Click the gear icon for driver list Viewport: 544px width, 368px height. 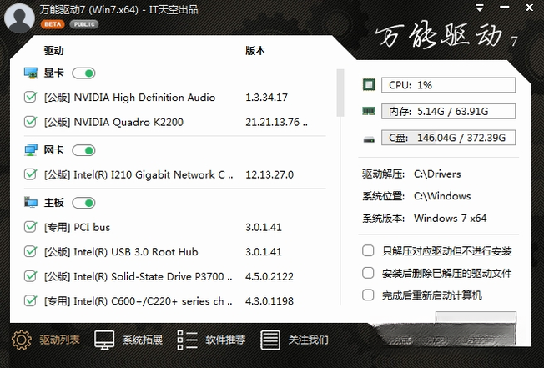coord(22,340)
